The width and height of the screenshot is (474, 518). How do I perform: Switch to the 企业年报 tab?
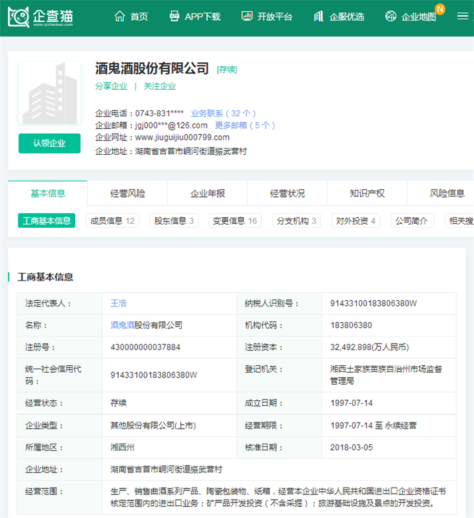point(208,193)
